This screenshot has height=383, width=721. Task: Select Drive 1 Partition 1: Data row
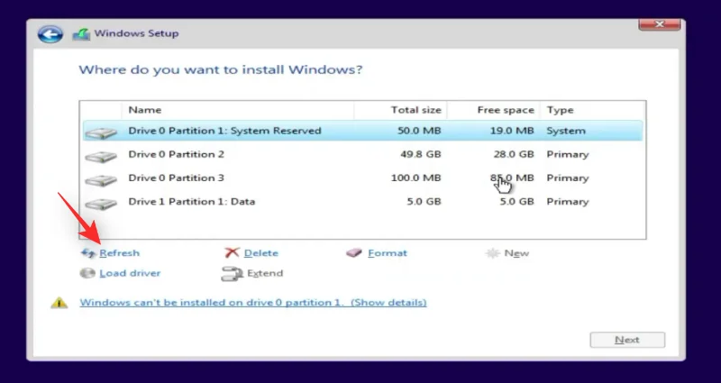[363, 202]
